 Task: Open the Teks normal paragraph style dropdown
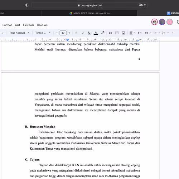(x=19, y=33)
